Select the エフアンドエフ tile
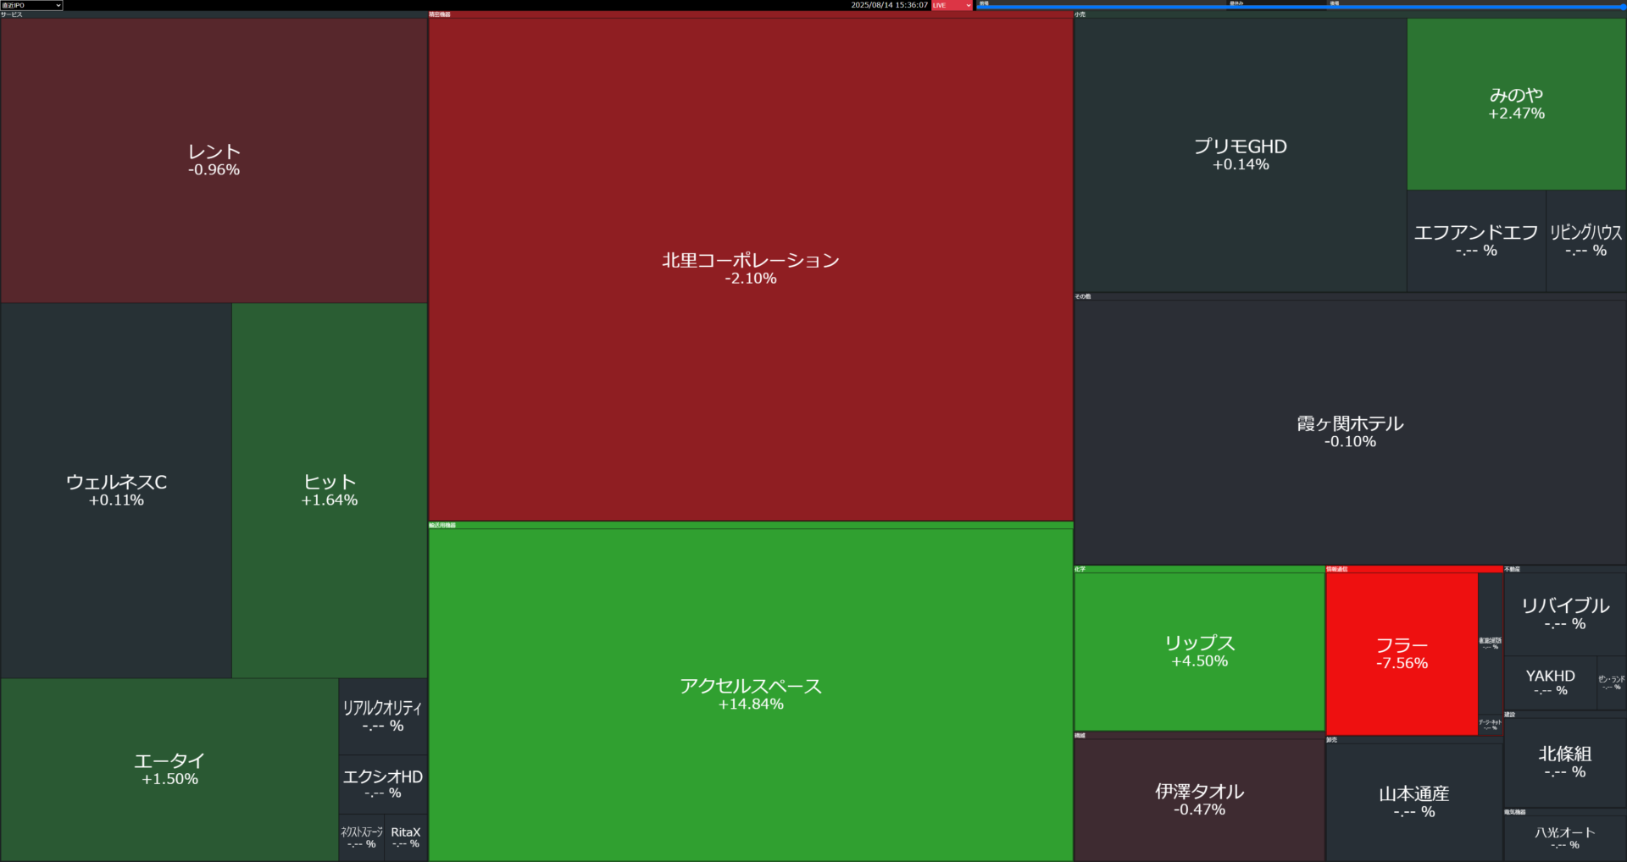The width and height of the screenshot is (1627, 862). (x=1476, y=241)
